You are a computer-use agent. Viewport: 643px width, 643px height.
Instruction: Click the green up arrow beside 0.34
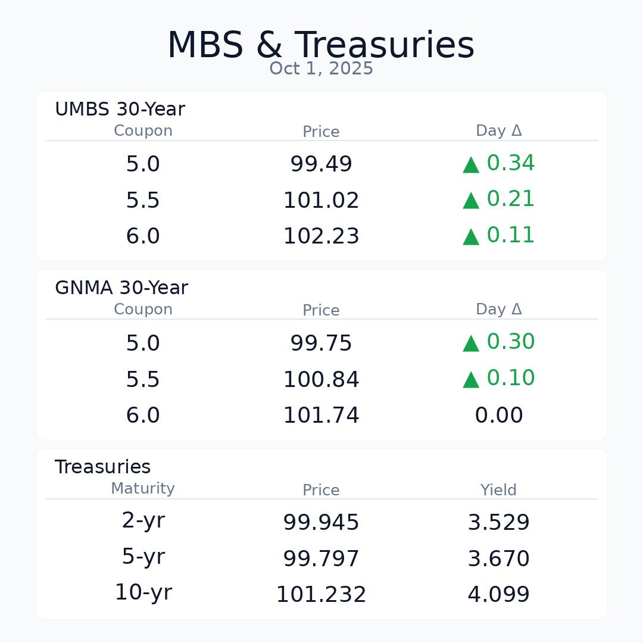pyautogui.click(x=471, y=165)
